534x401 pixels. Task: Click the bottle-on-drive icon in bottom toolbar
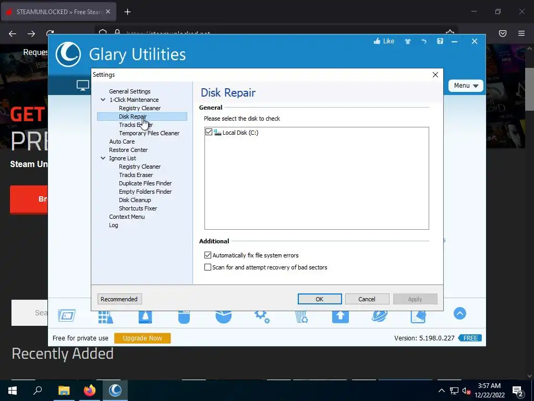(145, 317)
